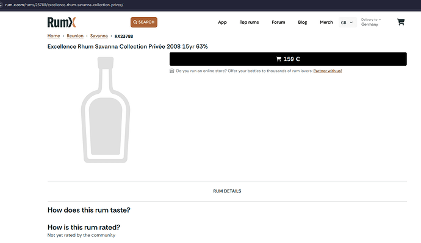
Task: Click How is this rum rated? heading
Action: 84,227
